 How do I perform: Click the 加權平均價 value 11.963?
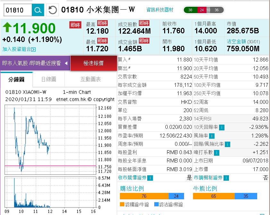[x=184, y=93]
